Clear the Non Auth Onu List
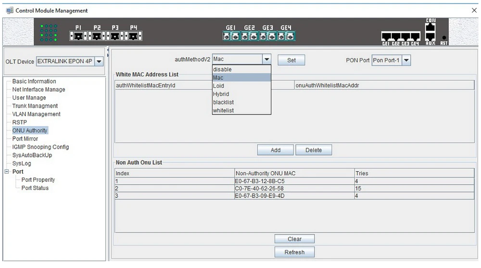 (294, 239)
